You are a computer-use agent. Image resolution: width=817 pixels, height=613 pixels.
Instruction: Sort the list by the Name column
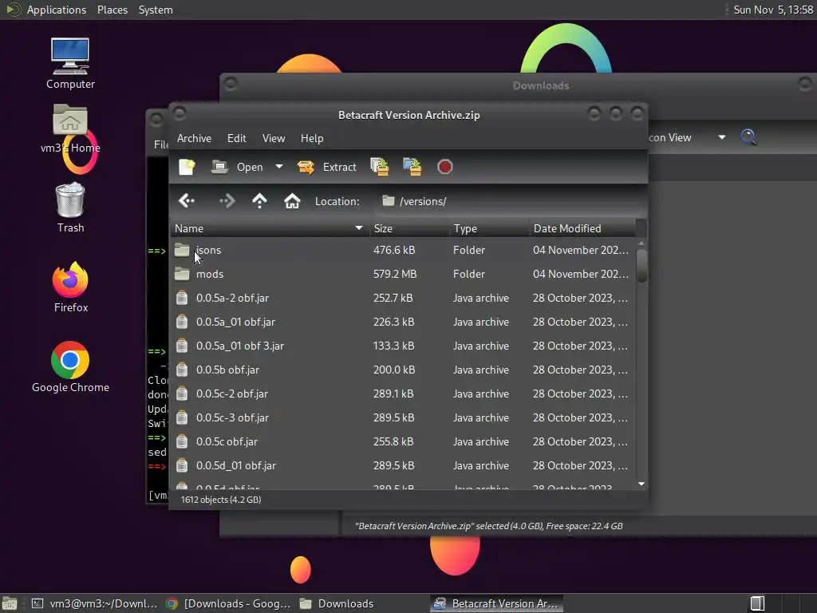click(270, 228)
